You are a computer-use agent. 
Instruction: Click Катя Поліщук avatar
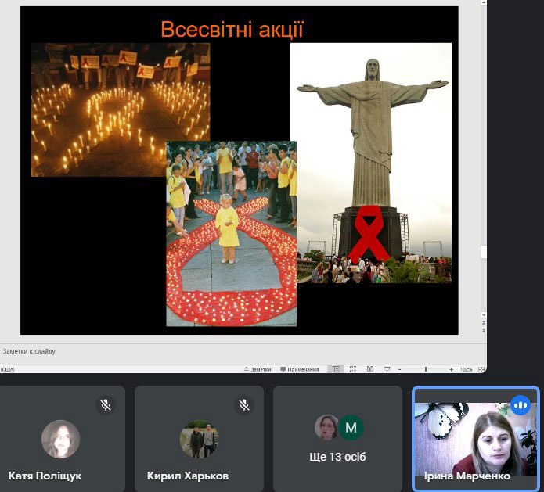pos(61,439)
